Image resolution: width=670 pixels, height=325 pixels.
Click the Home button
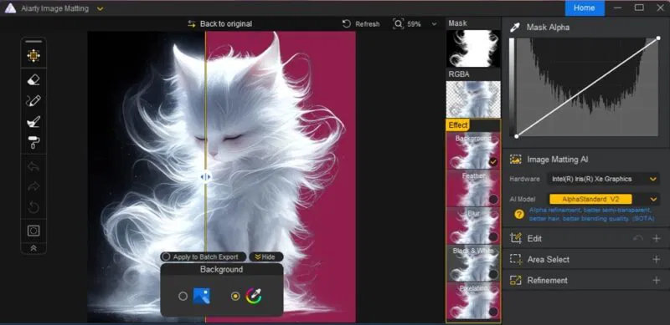[x=584, y=8]
